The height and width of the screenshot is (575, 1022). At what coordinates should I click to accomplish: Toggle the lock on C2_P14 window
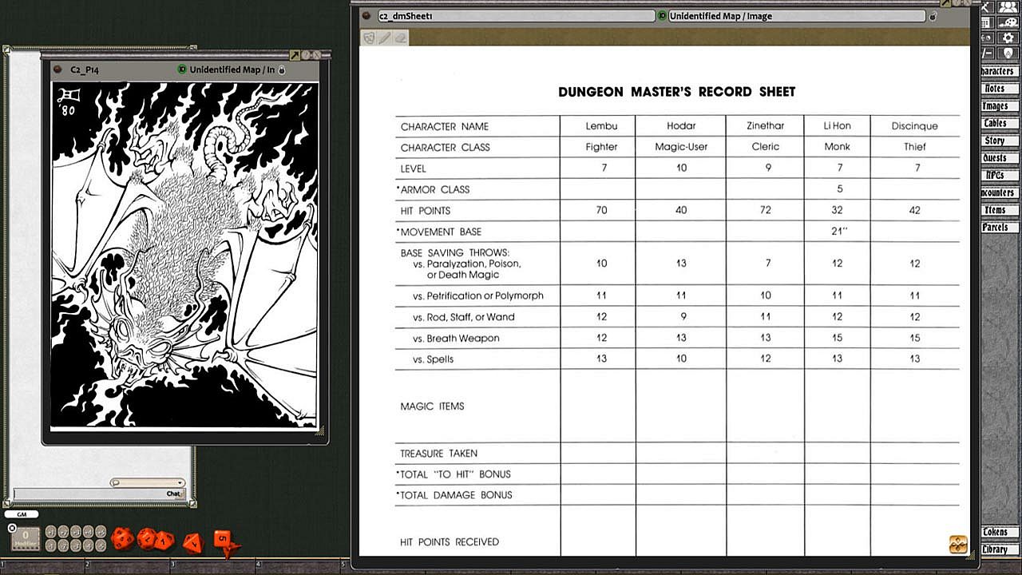pyautogui.click(x=281, y=70)
